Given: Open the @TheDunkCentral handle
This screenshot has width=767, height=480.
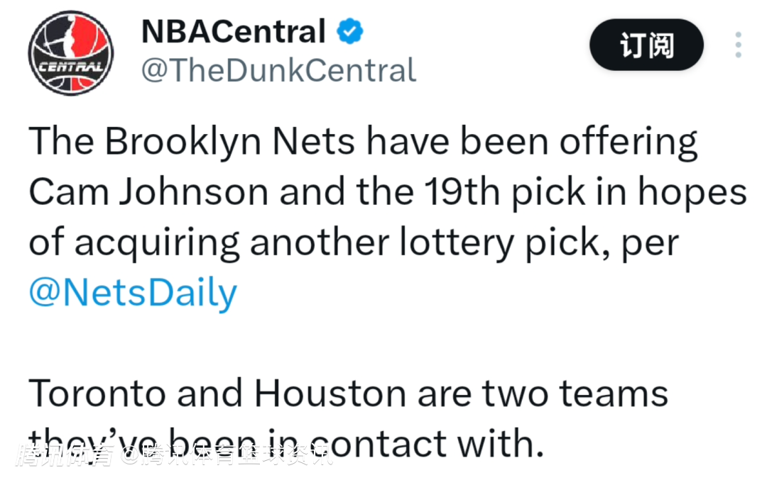Looking at the screenshot, I should (x=279, y=70).
